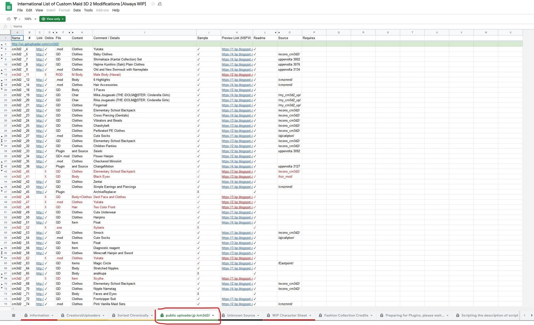
Task: Open the View menu
Action: point(39,10)
